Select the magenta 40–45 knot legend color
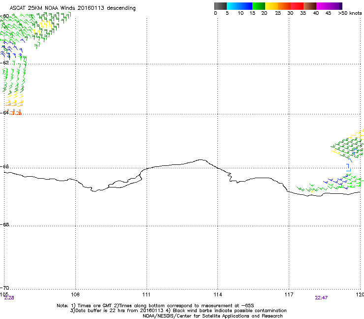The height and width of the screenshot is (319, 364). 323,6
